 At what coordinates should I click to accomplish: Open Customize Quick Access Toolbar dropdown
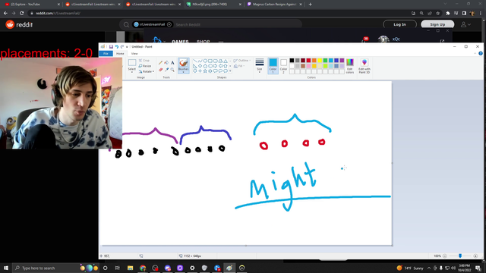coord(127,47)
